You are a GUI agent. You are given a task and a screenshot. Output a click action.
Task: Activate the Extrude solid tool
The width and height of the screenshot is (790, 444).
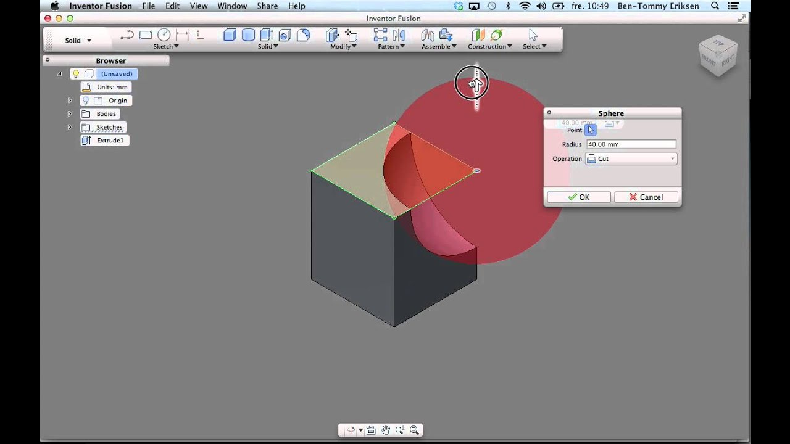pos(267,35)
